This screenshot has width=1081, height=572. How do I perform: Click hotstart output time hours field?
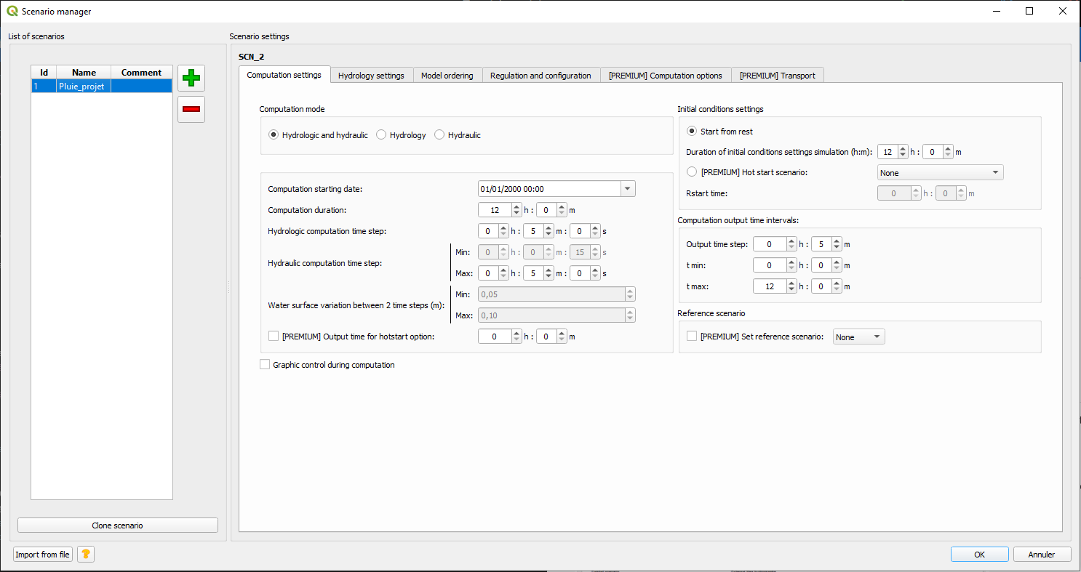tap(495, 337)
